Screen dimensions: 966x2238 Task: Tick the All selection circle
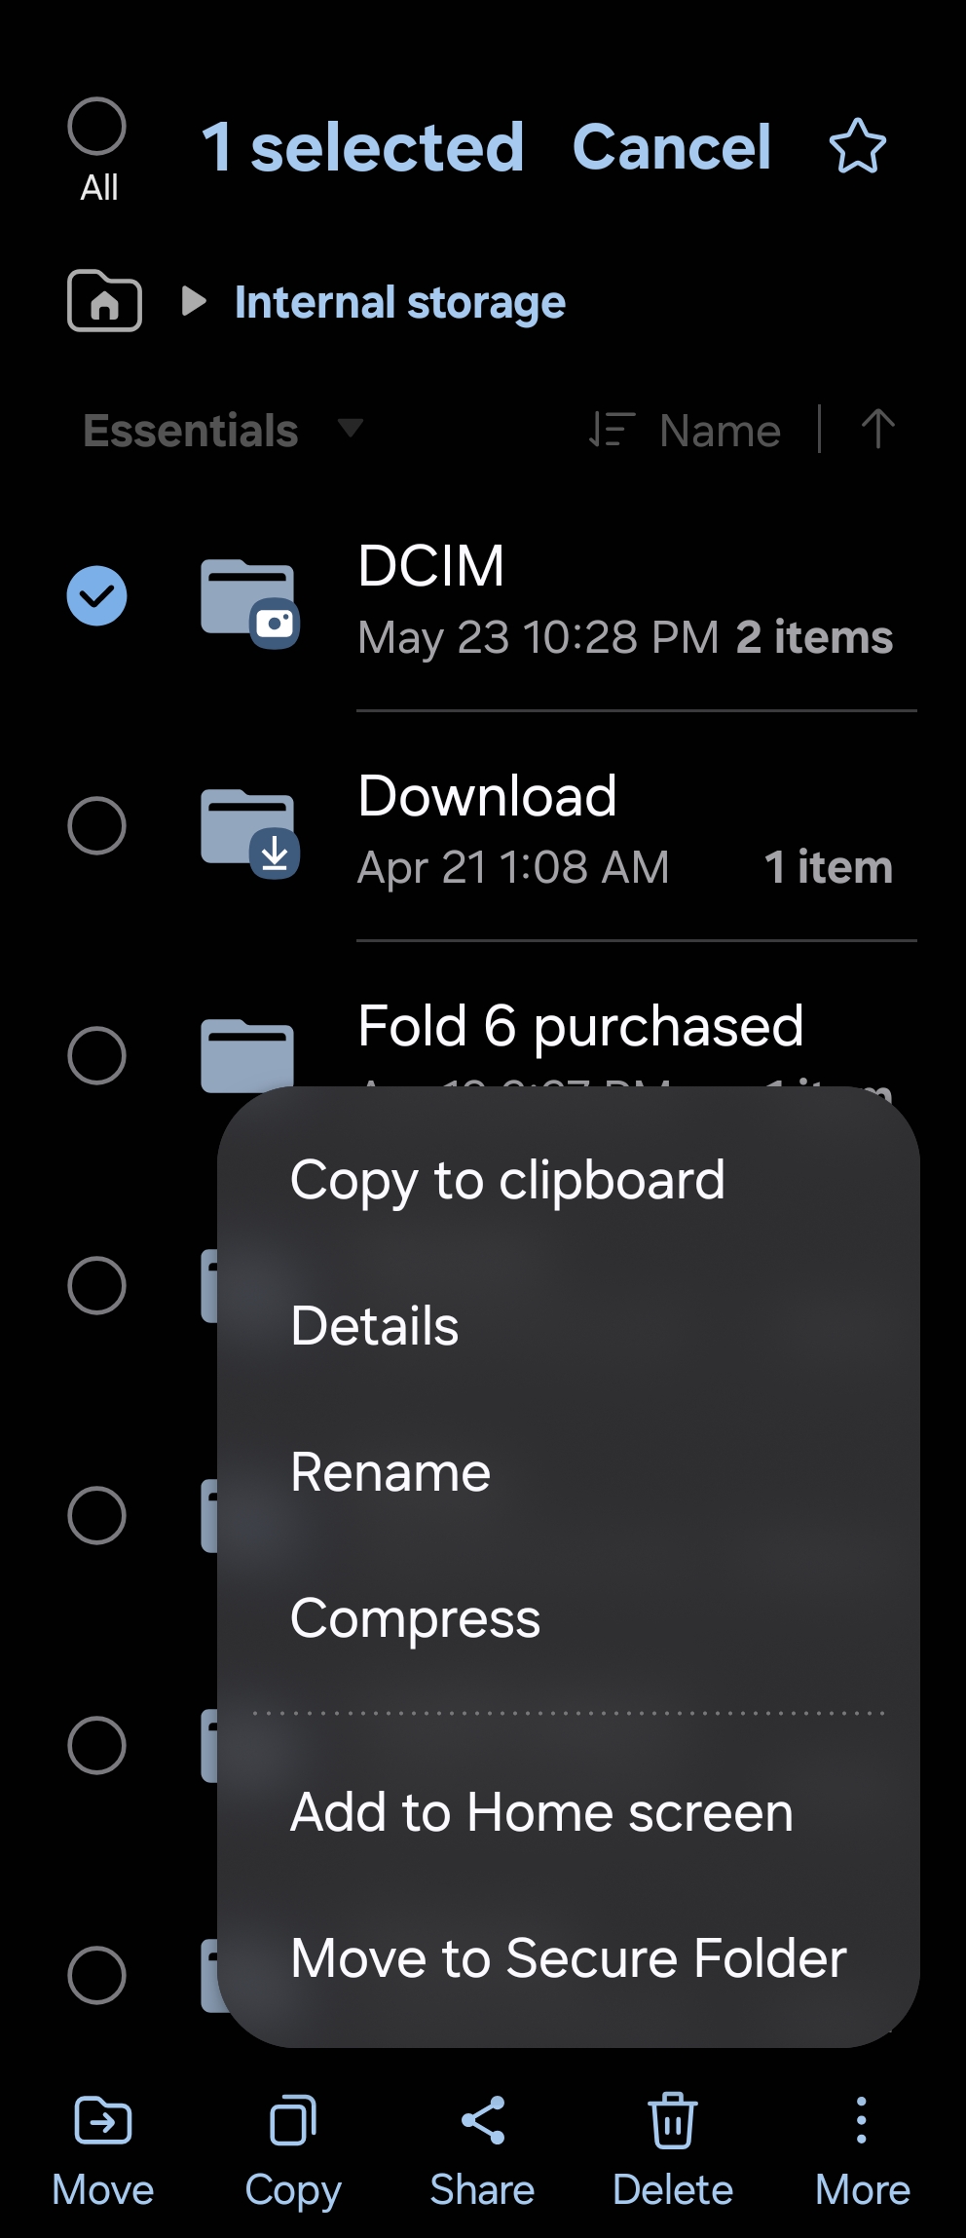click(96, 126)
